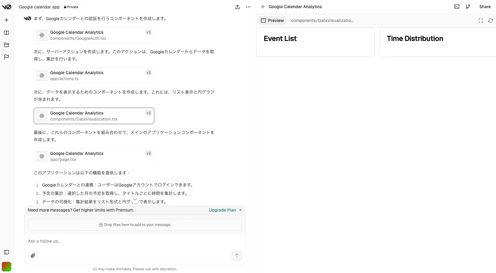Click v1 badge on DataVisualization.tsx block
Image resolution: width=496 pixels, height=273 pixels.
click(x=149, y=113)
